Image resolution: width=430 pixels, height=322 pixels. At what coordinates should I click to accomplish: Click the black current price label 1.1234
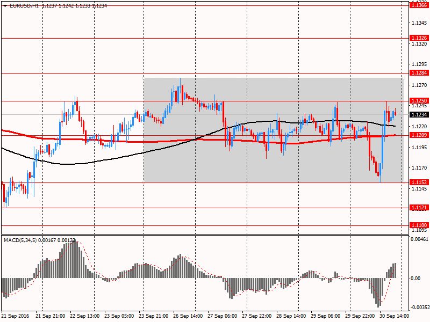pos(419,114)
